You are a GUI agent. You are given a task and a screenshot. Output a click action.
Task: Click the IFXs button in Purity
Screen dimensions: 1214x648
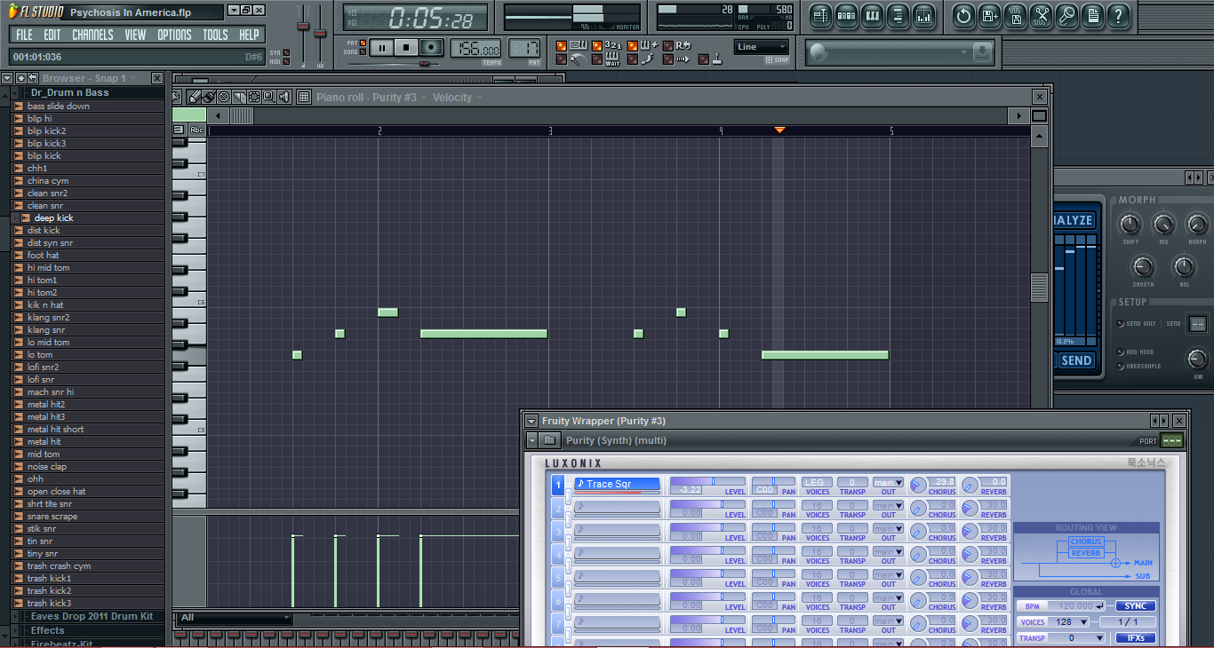1135,638
